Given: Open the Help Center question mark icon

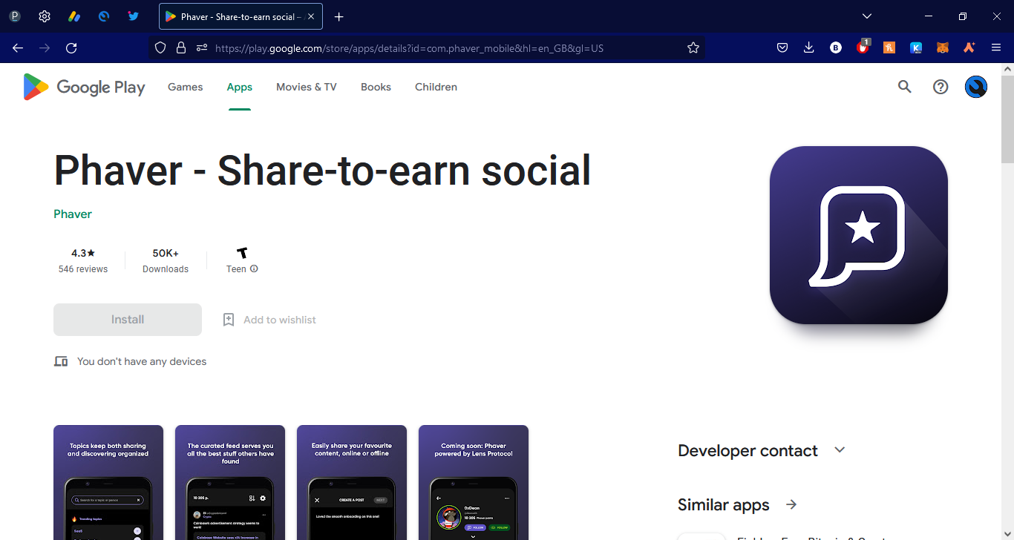Looking at the screenshot, I should (941, 87).
